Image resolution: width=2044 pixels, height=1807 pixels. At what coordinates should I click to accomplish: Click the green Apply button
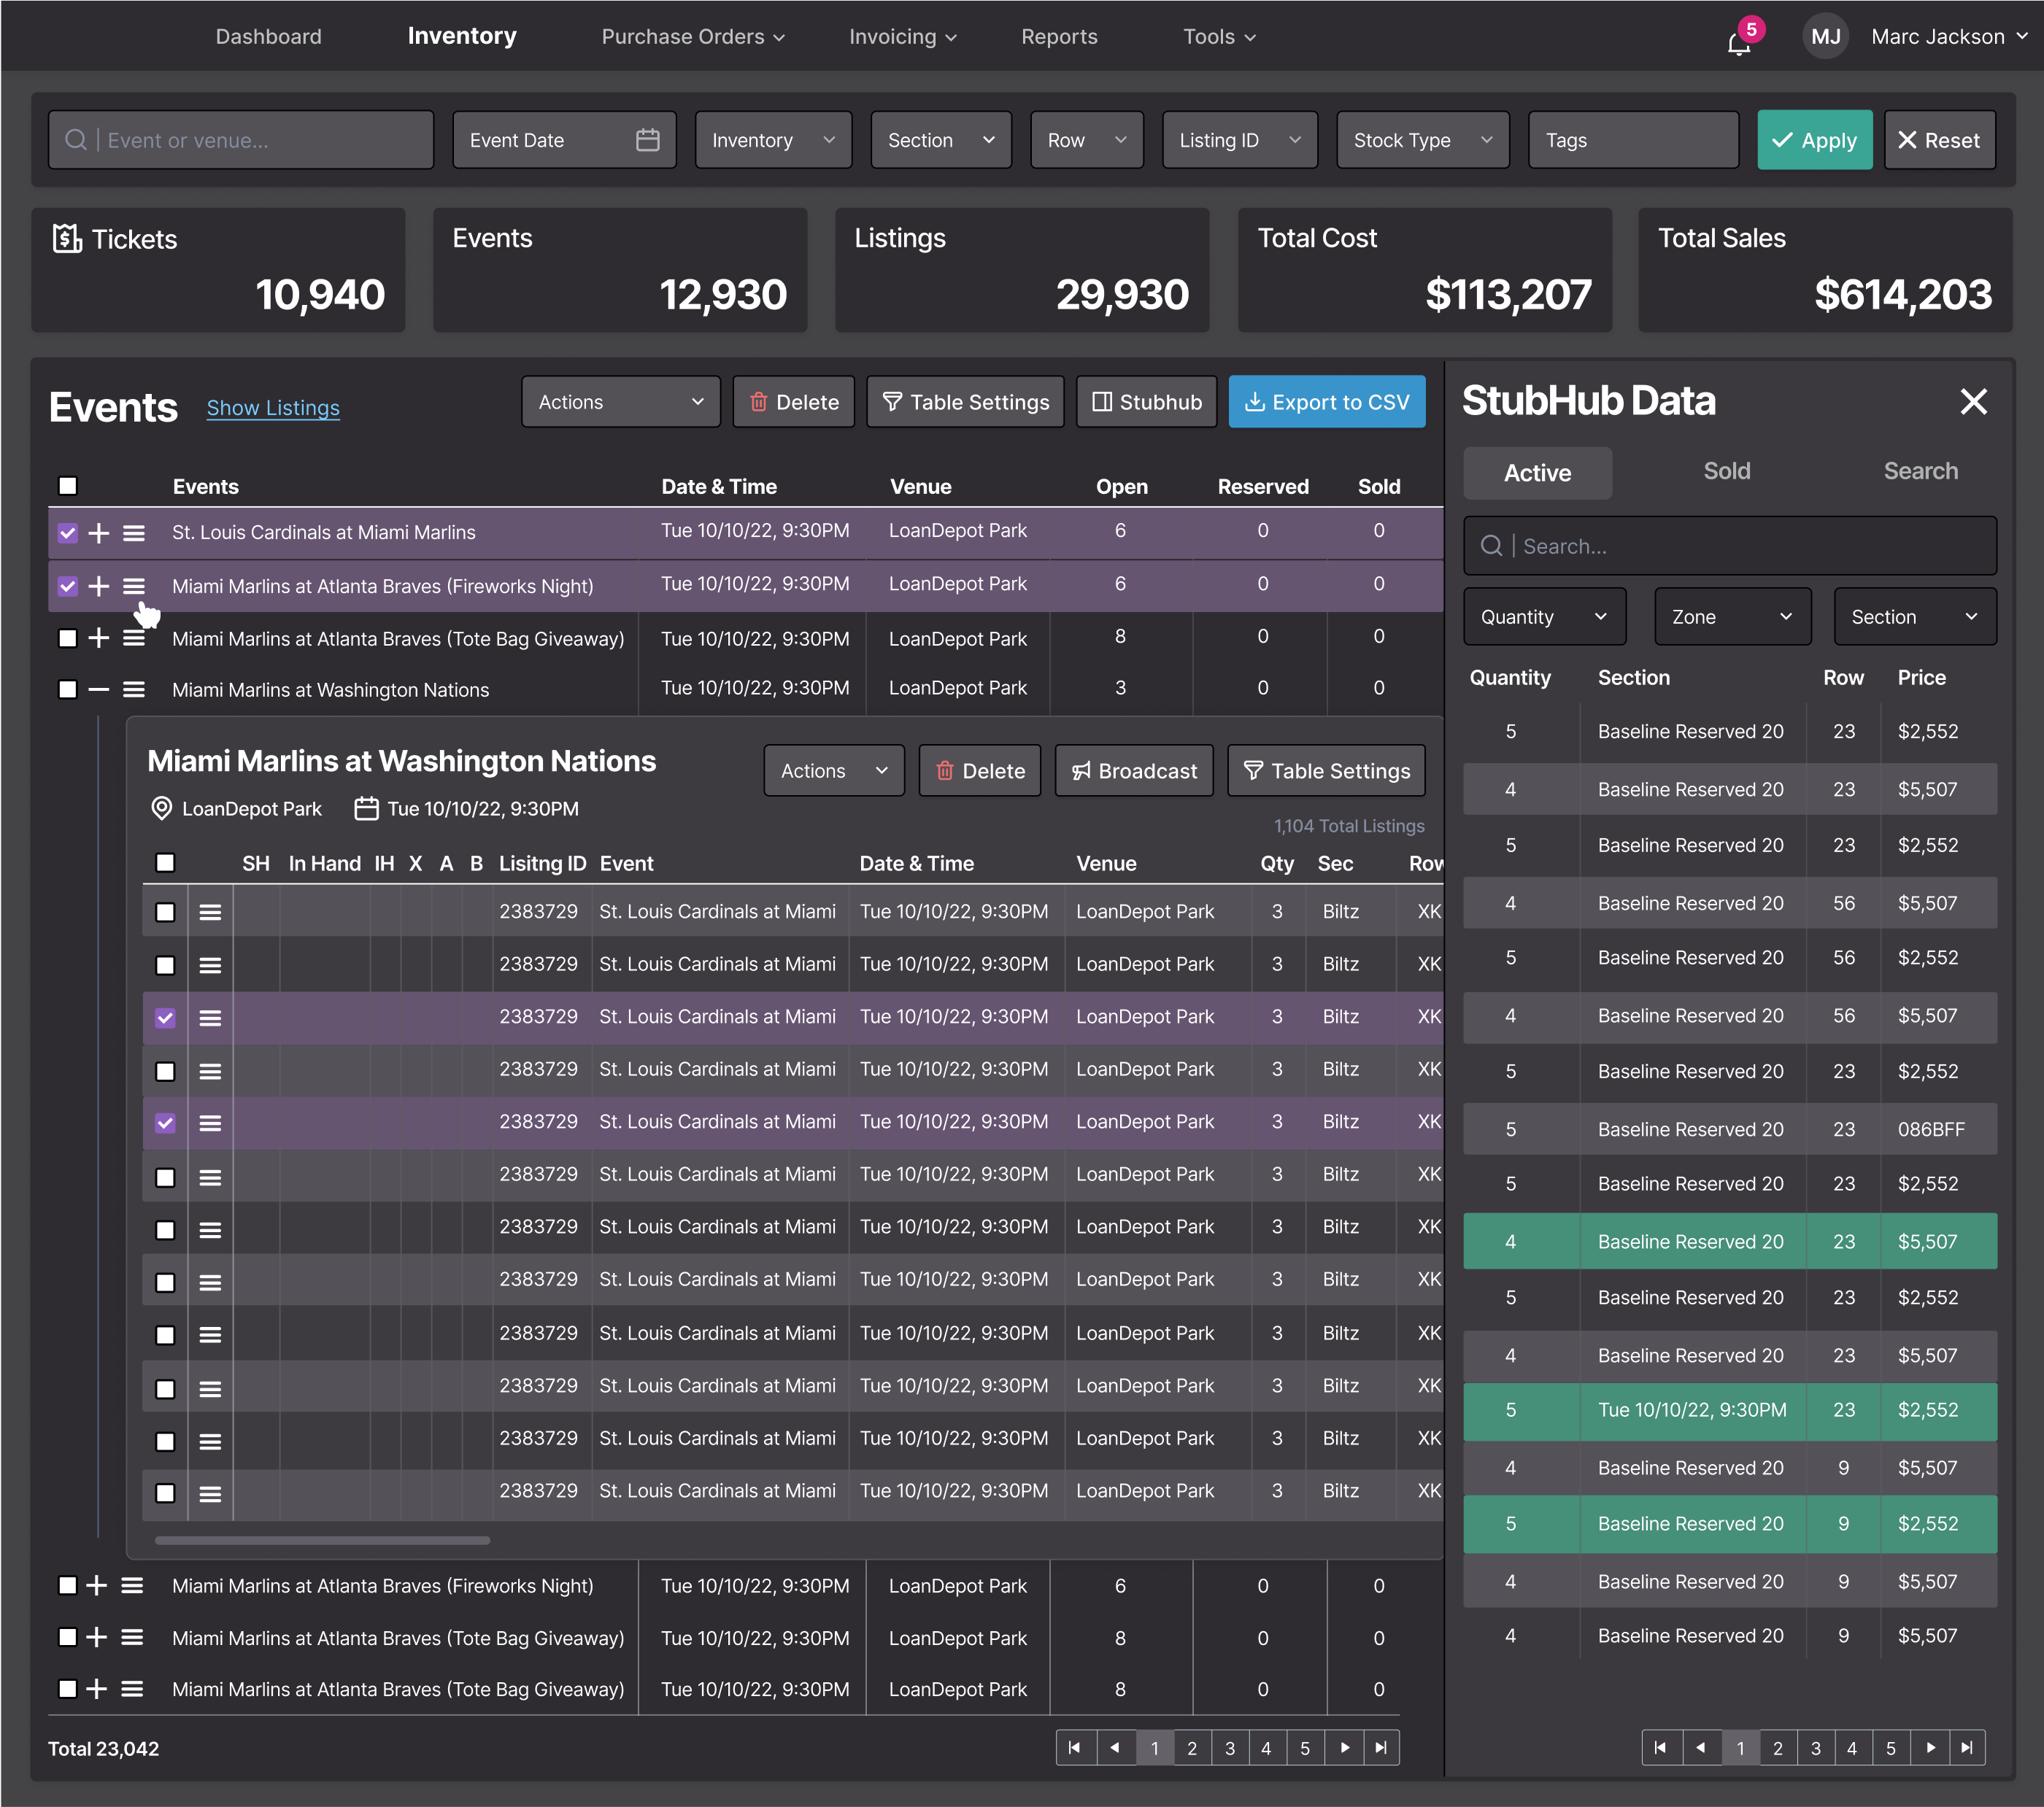[x=1814, y=140]
